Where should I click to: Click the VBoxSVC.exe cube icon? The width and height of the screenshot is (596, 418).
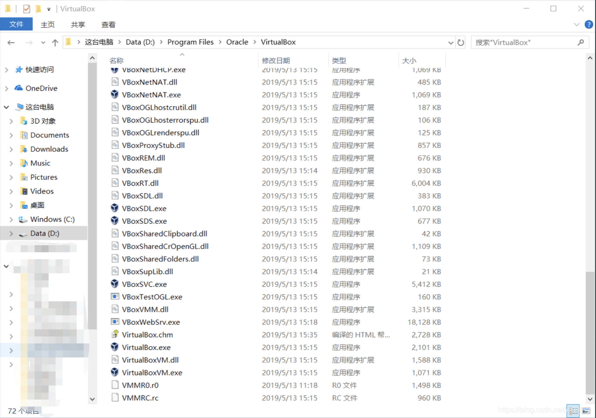[115, 284]
